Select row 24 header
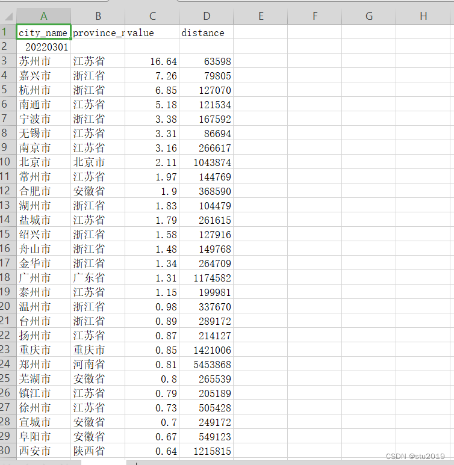The image size is (454, 465). 8,364
